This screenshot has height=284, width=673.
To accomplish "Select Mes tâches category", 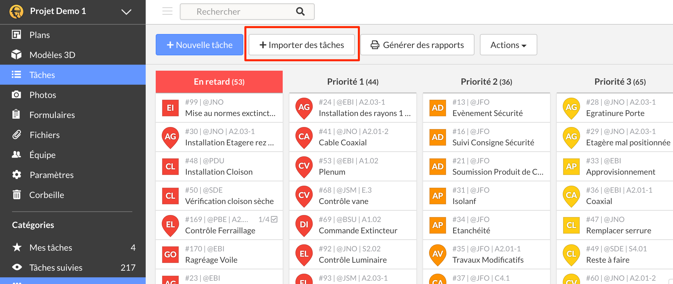I will (51, 247).
